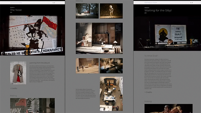Open the overhead view of studio workspace photo
The image size is (201, 113).
[111, 94]
